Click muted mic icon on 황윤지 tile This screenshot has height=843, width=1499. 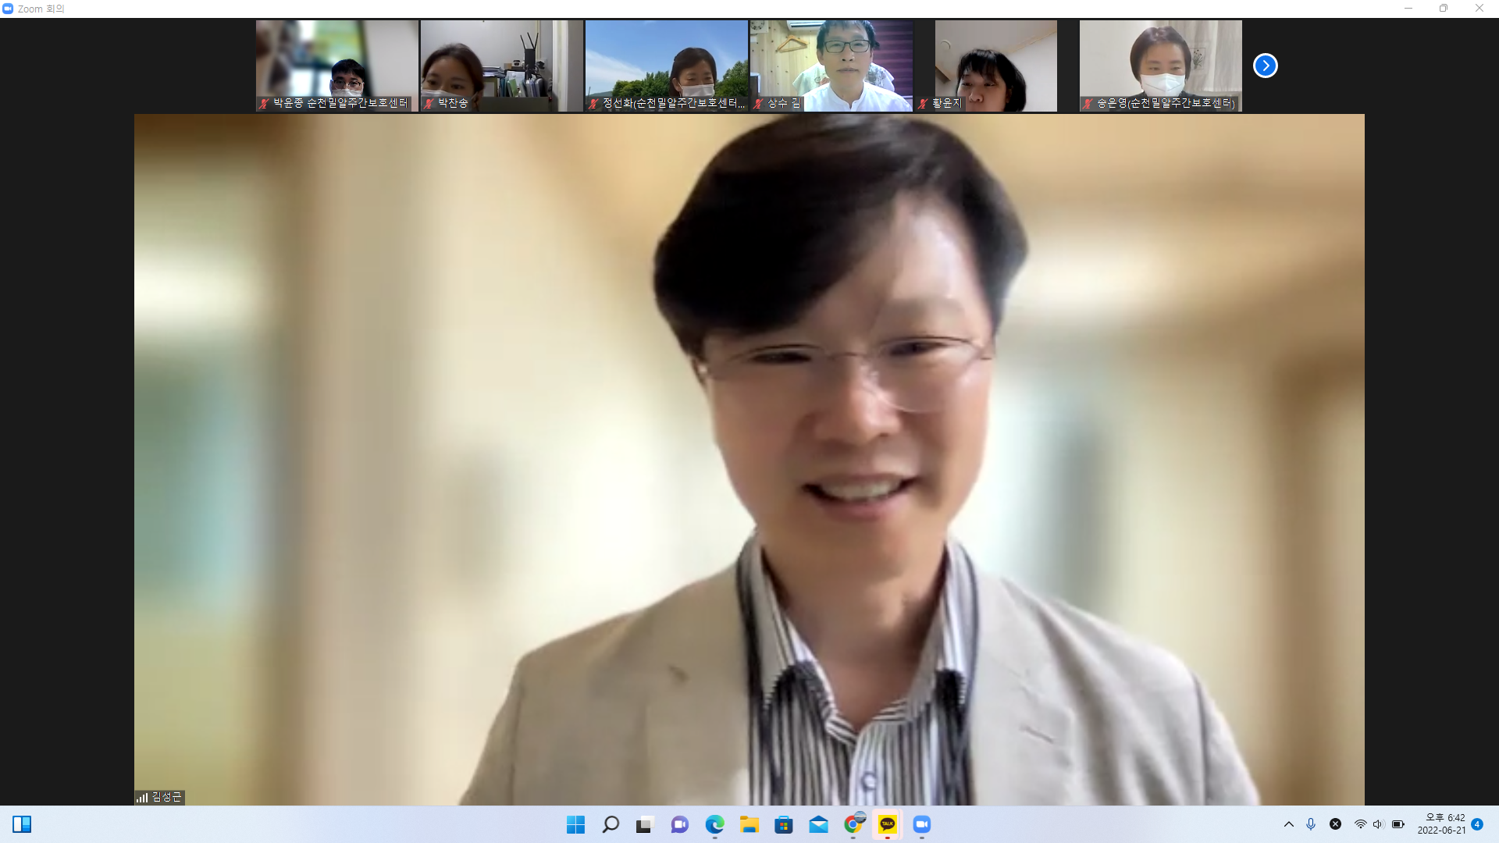click(x=923, y=103)
